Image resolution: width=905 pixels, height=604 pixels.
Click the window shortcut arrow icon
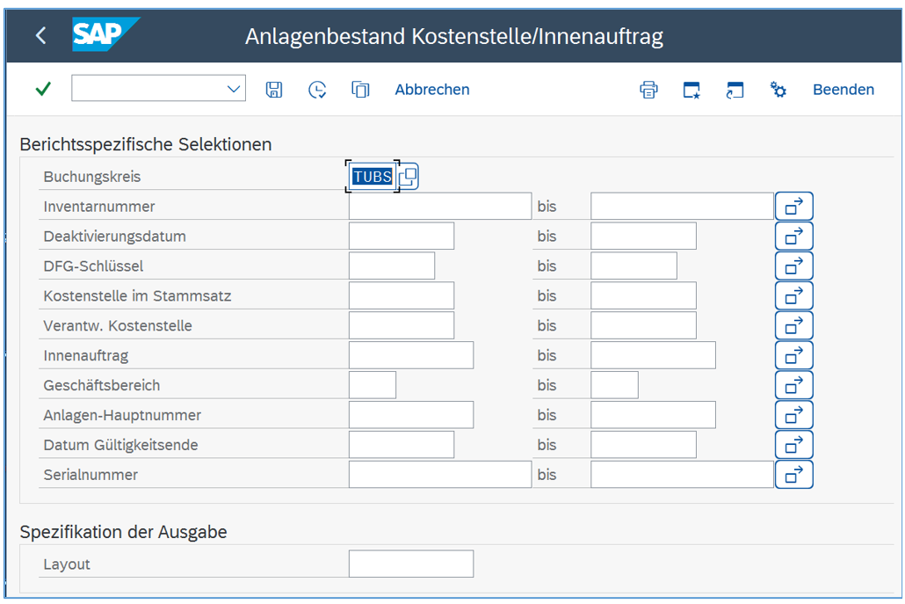click(735, 90)
